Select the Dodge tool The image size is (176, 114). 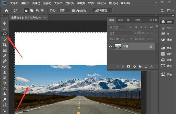(x=4, y=99)
